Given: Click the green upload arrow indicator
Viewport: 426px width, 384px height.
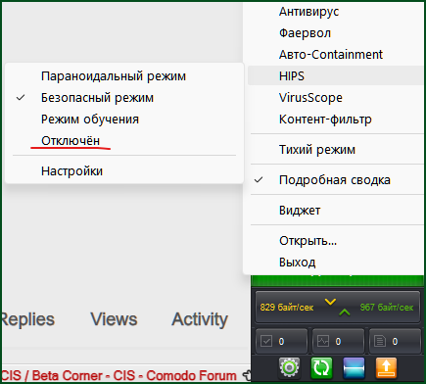Looking at the screenshot, I should point(345,312).
